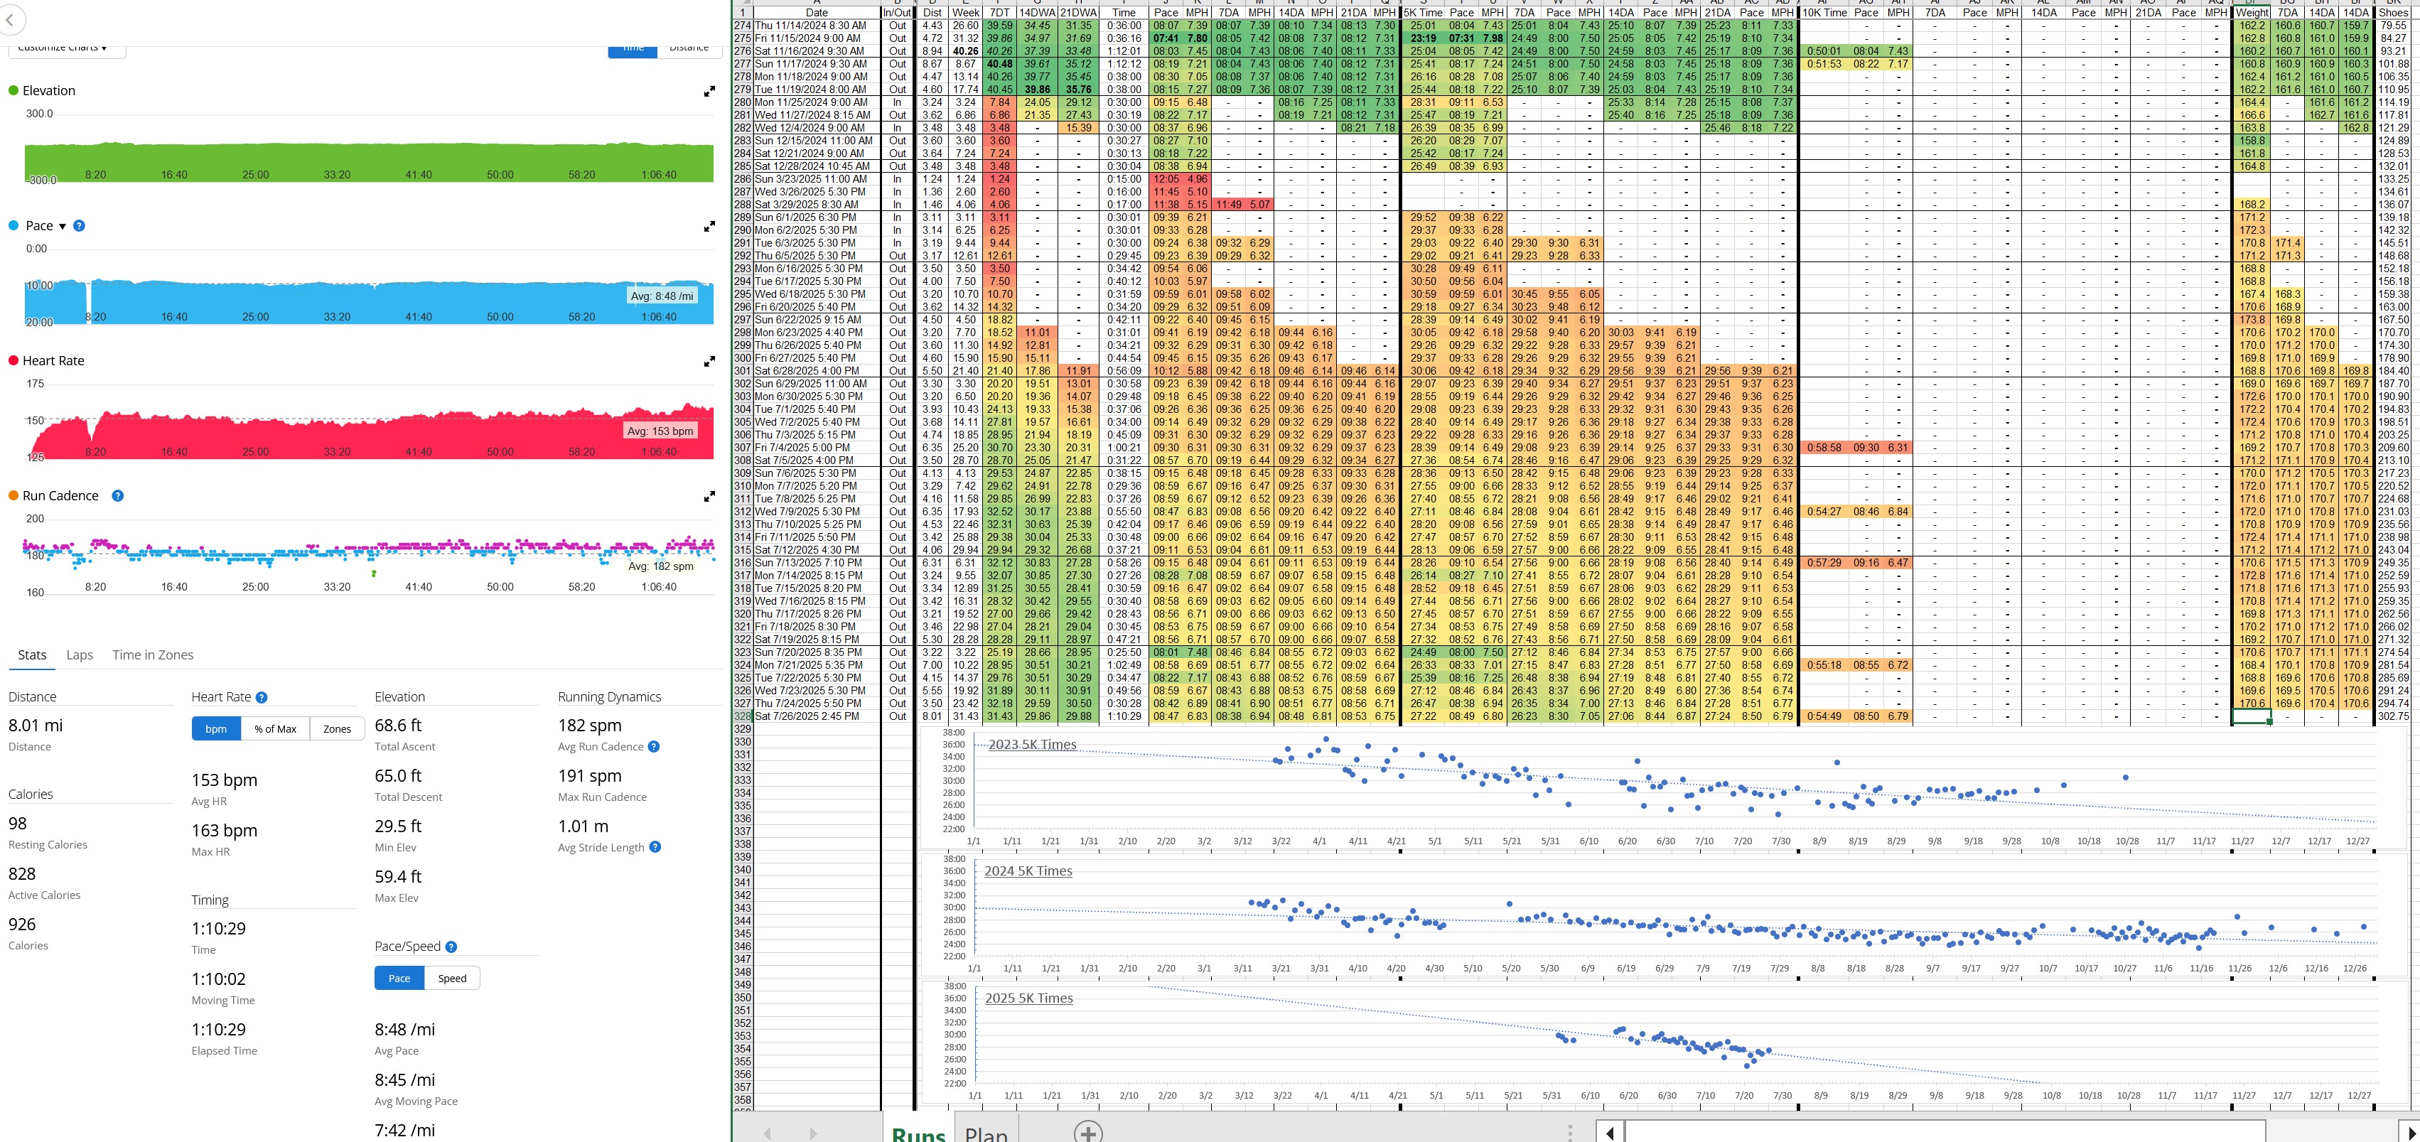Click the 926 total calories value
The image size is (2420, 1142).
click(x=23, y=924)
